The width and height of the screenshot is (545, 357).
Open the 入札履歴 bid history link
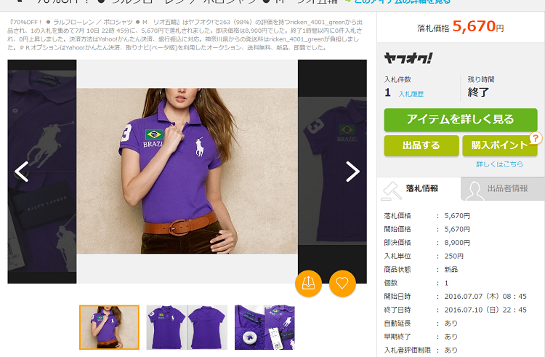click(411, 94)
